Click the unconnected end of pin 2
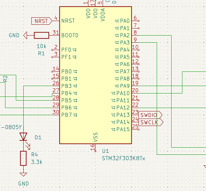This screenshot has height=191, width=206. click(52, 50)
